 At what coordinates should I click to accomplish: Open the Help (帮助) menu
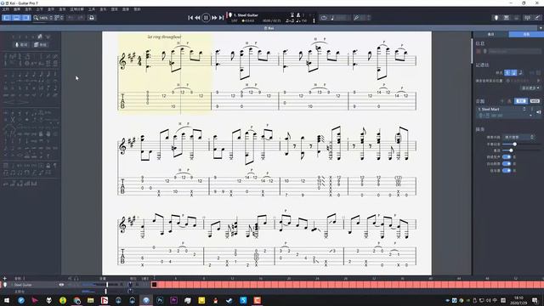tap(137, 9)
